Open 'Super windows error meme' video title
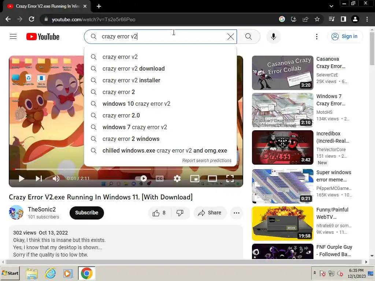 click(x=334, y=176)
